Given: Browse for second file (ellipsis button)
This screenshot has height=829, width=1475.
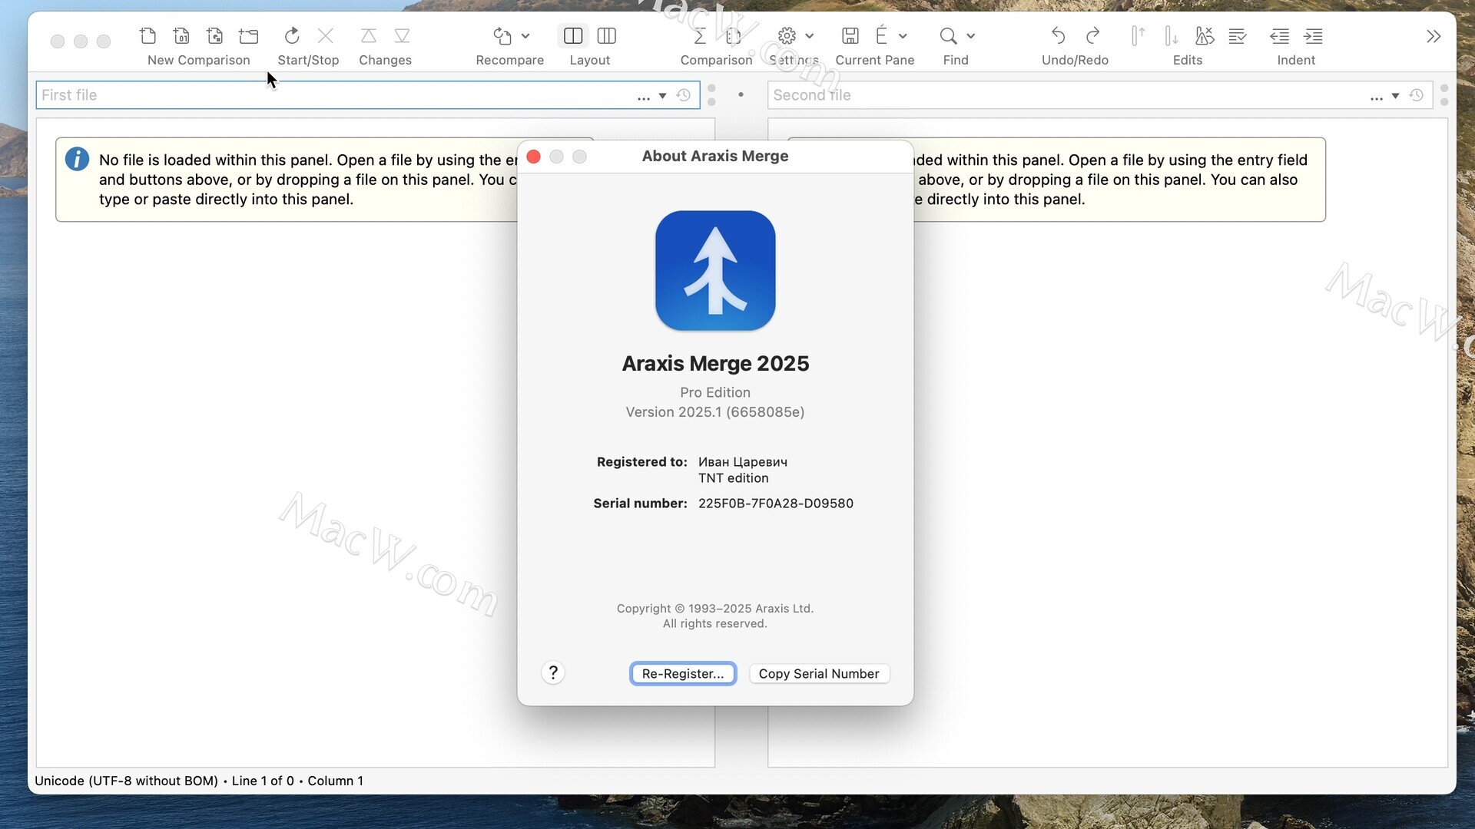Looking at the screenshot, I should tap(1377, 96).
